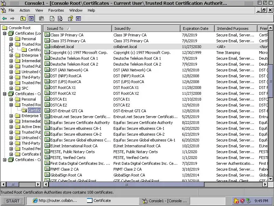This screenshot has width=274, height=206.
Task: Click the Time Stamping purpose cell
Action: point(228,53)
